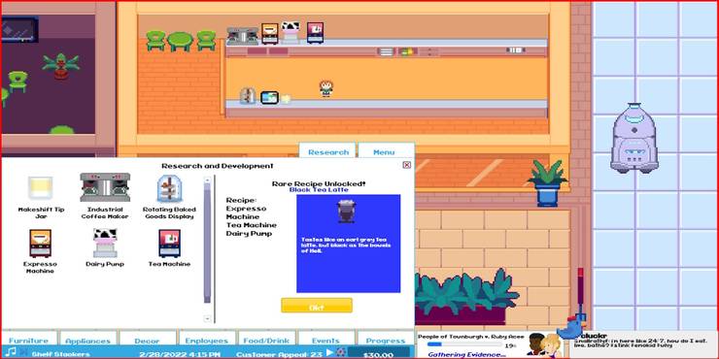Close the Research and Development panel

(407, 165)
